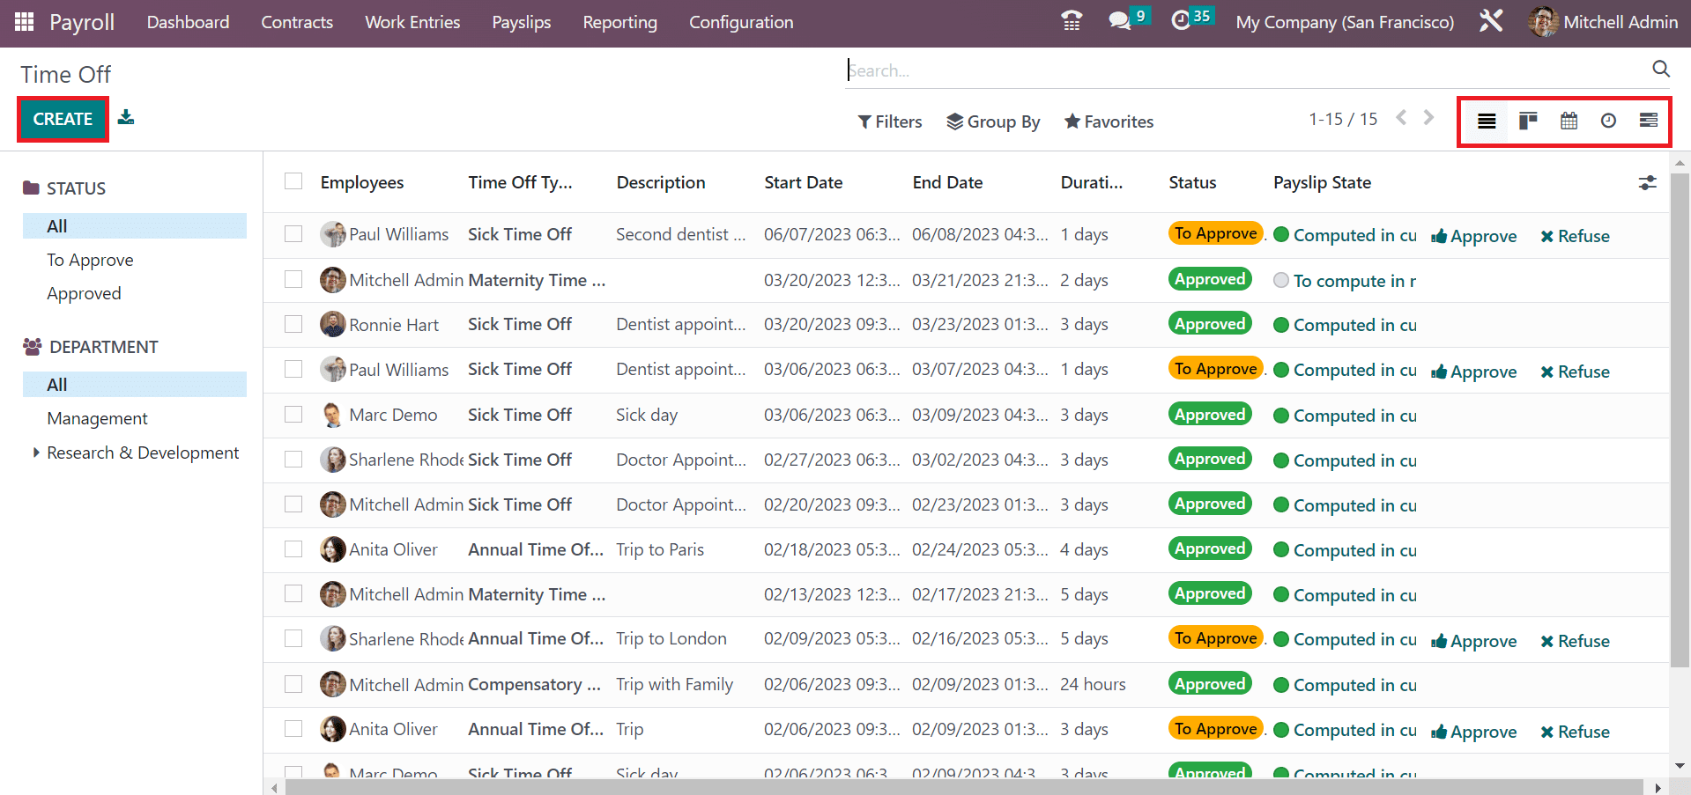Expand Research & Development department
1691x795 pixels.
point(36,453)
